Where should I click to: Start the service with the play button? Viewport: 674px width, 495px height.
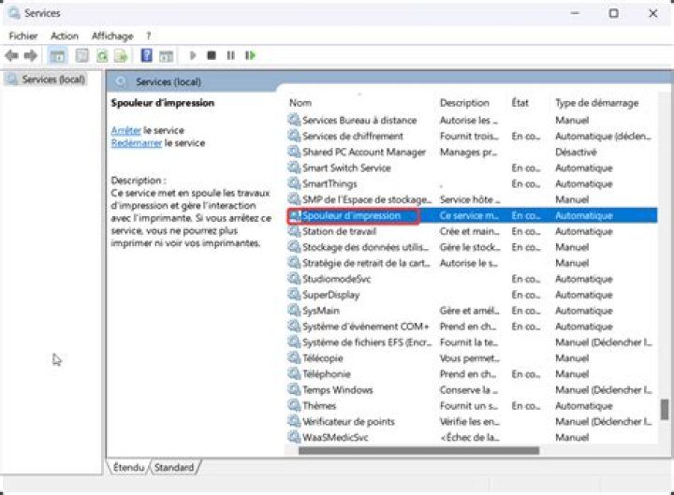pos(193,55)
